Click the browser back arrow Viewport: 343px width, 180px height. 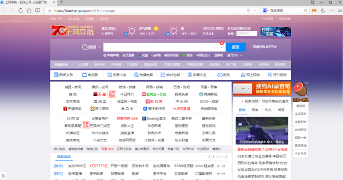pos(3,11)
